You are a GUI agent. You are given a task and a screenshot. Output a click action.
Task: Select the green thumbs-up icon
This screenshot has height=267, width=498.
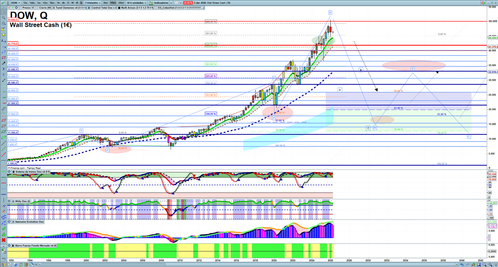click(x=3, y=234)
